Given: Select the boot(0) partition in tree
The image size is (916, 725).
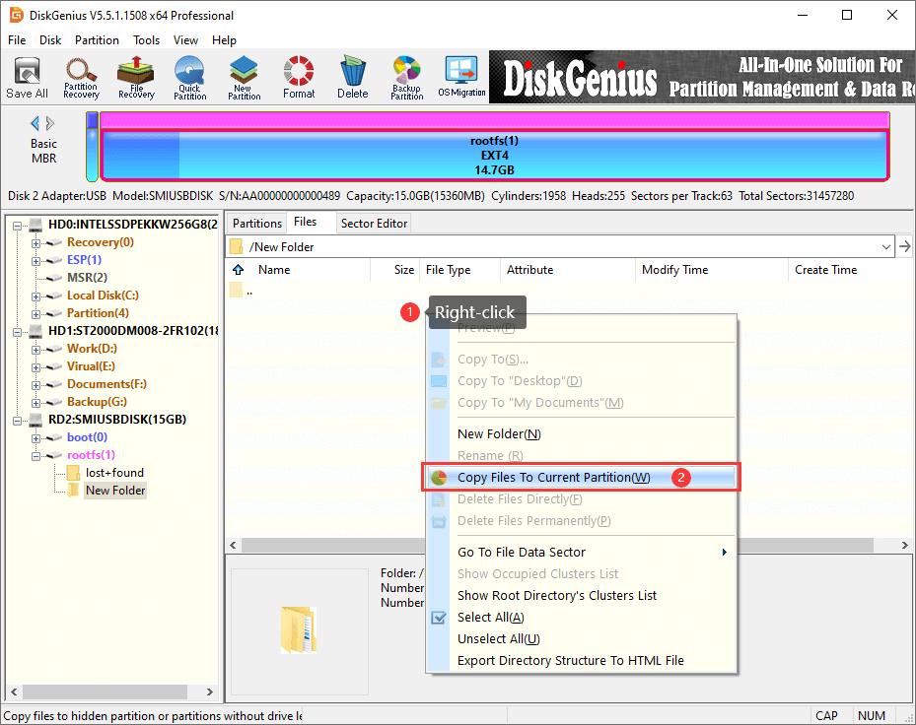Looking at the screenshot, I should pyautogui.click(x=87, y=437).
